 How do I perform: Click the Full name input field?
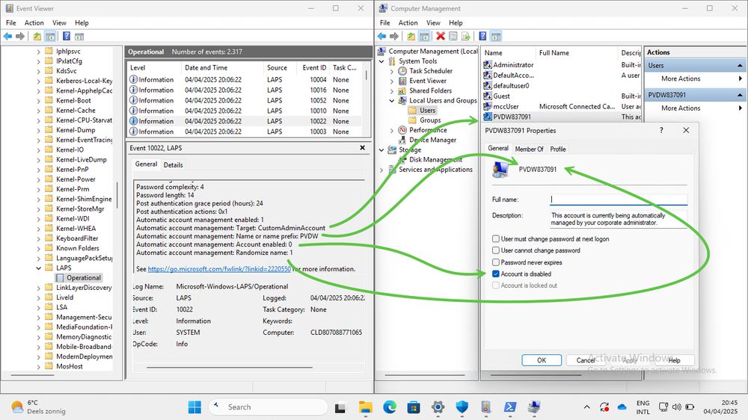619,200
